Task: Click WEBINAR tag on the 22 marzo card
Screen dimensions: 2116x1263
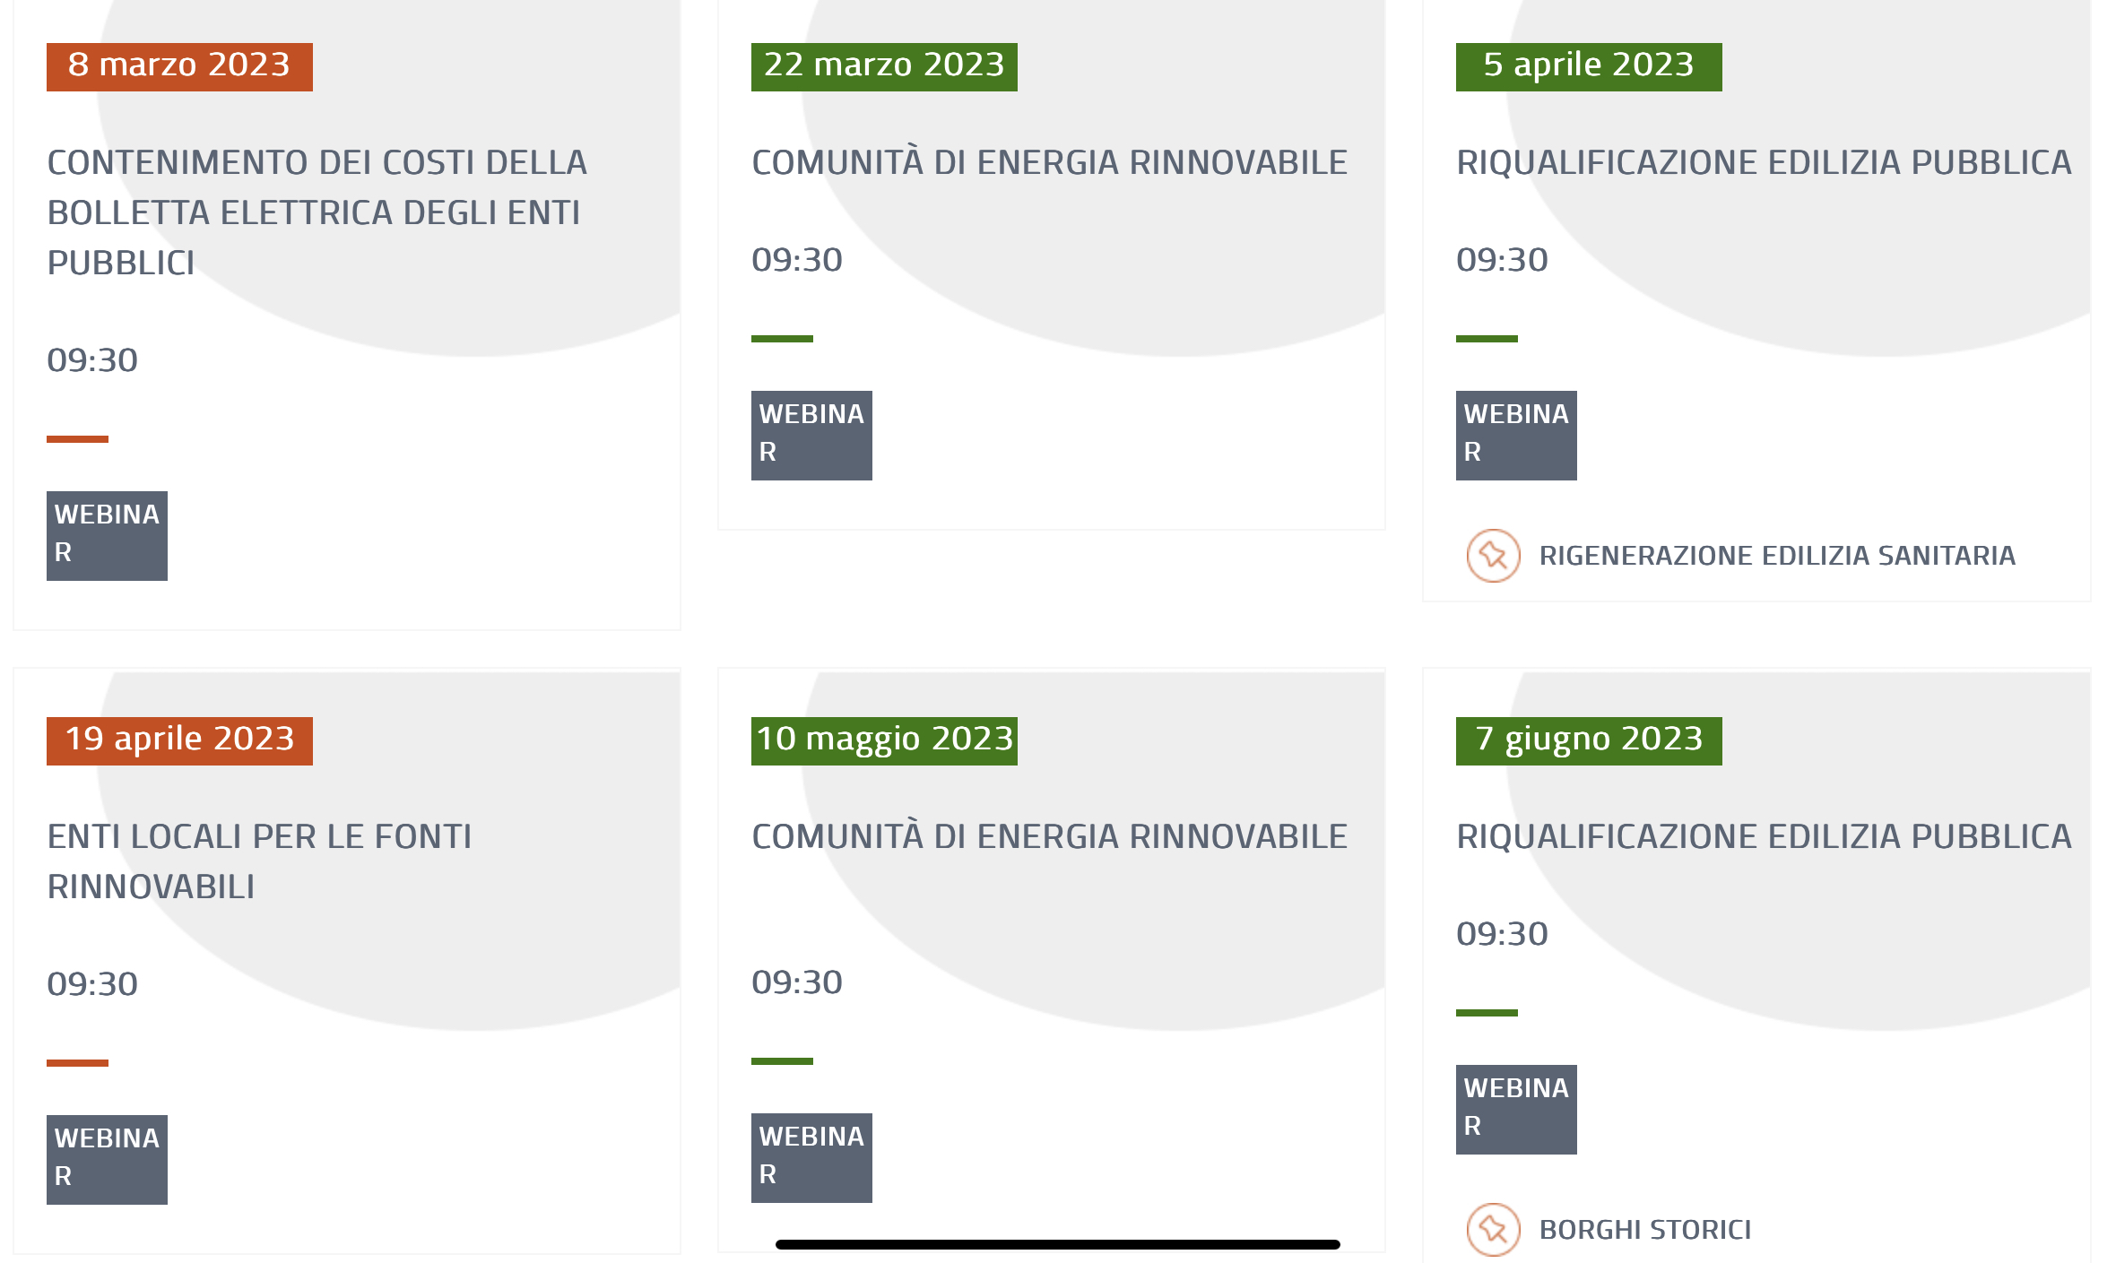Action: (x=811, y=435)
